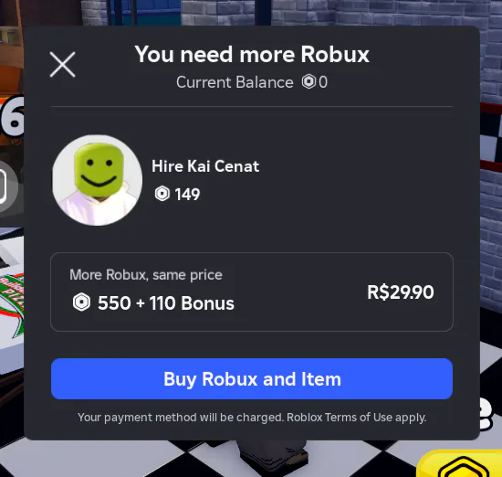Click the Buy Robux and Item button
The image size is (502, 477).
point(252,379)
